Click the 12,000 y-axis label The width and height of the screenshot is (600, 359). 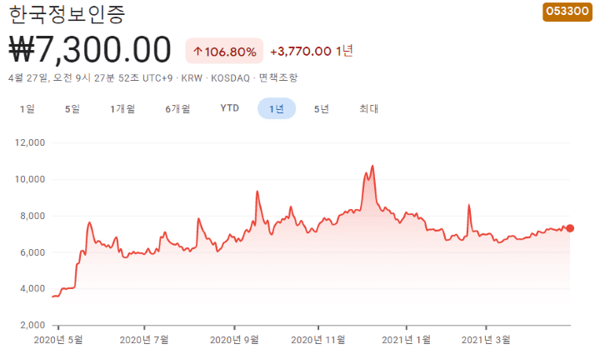(30, 142)
